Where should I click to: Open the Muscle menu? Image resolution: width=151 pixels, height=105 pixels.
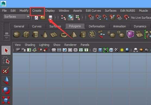click(x=143, y=11)
